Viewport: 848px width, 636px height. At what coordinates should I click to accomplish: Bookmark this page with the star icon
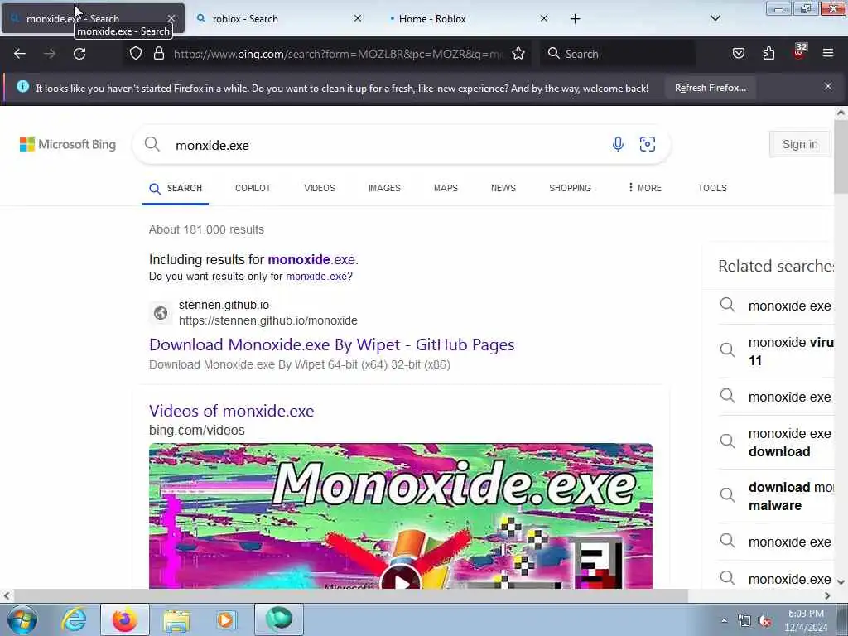pyautogui.click(x=518, y=54)
